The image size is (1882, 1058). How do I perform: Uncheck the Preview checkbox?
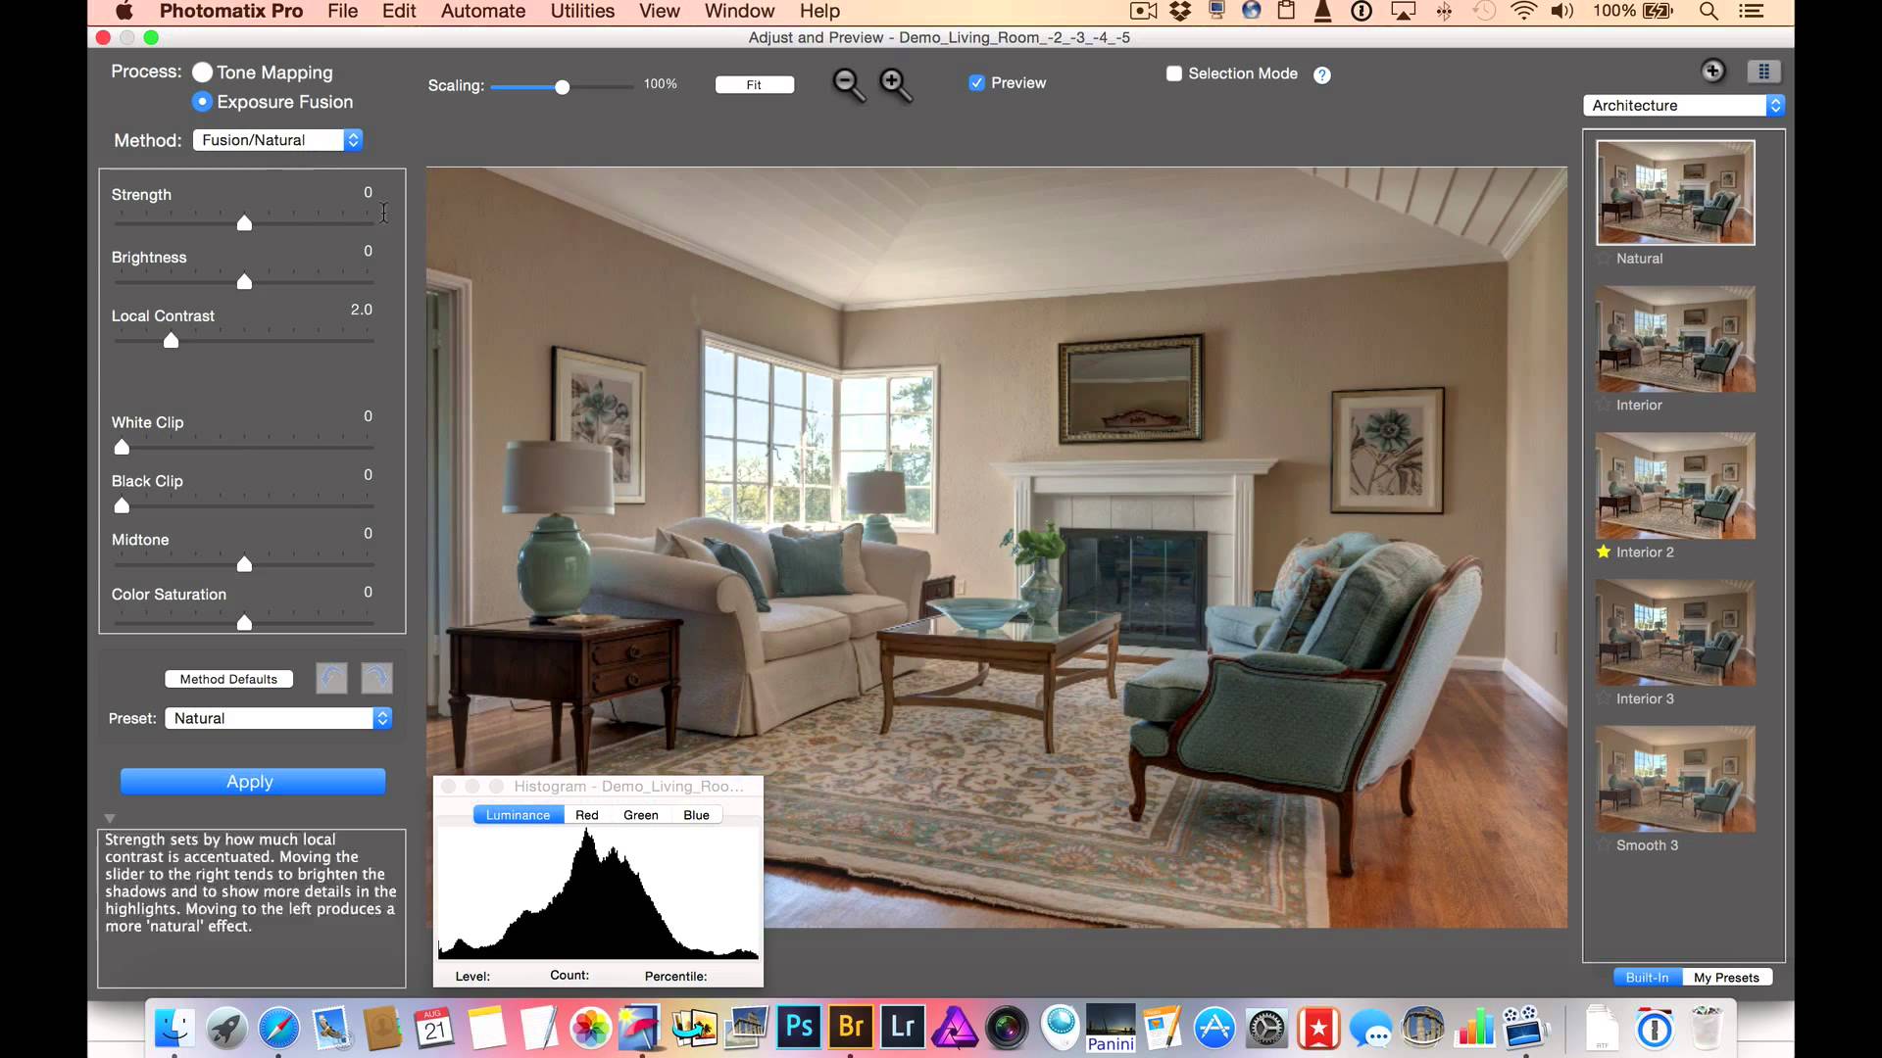975,82
